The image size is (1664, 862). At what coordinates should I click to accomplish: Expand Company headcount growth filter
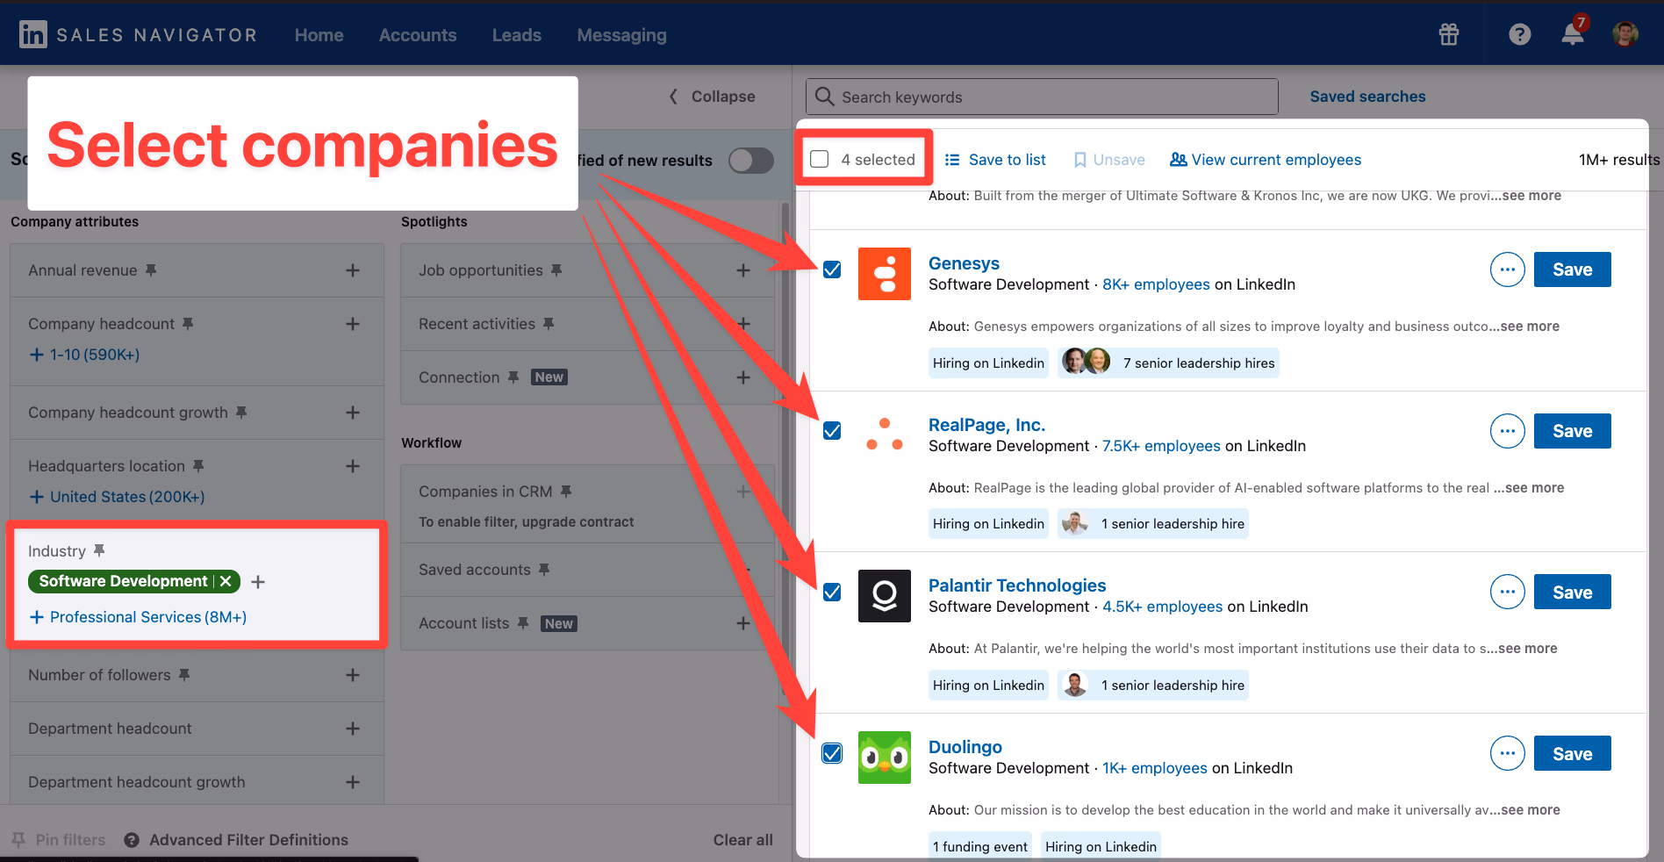[353, 413]
